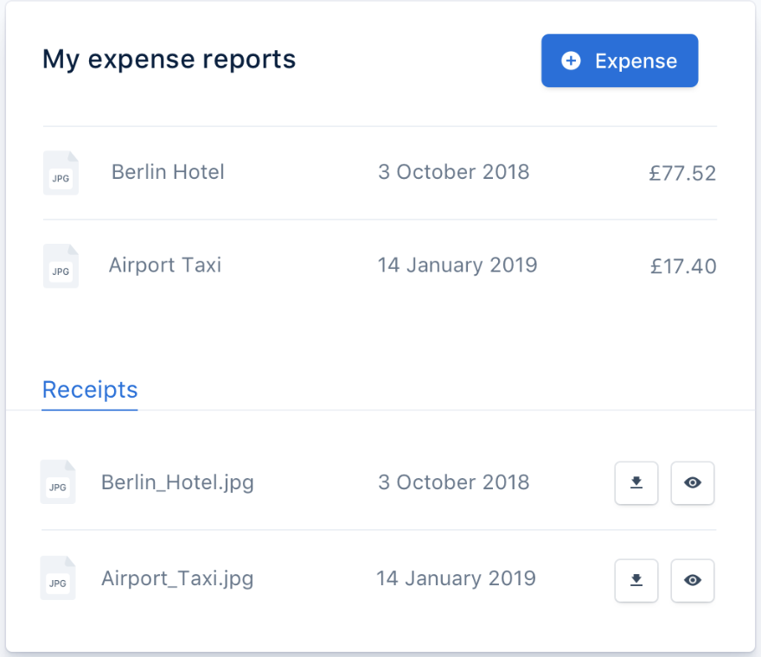
Task: Preview Airport_Taxi.jpg using the eye icon
Action: 693,580
